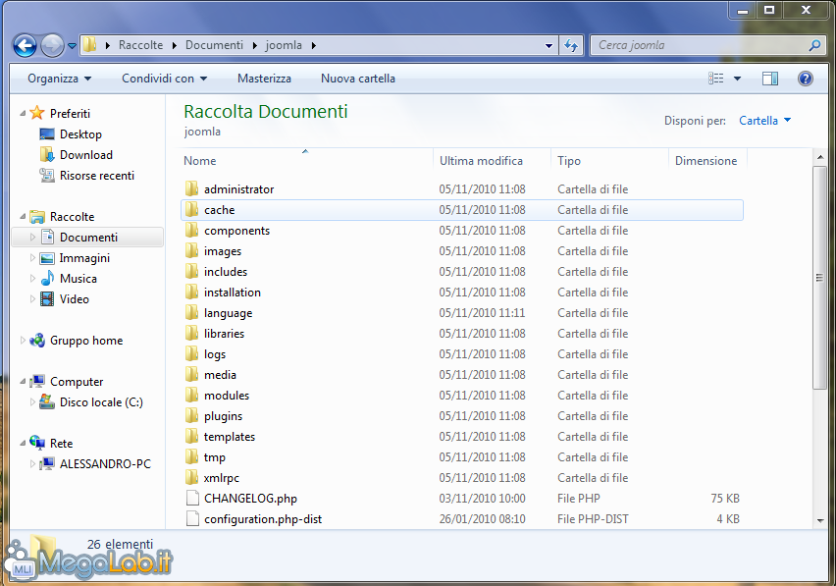Open the Organizza menu
The width and height of the screenshot is (836, 586).
(x=59, y=79)
